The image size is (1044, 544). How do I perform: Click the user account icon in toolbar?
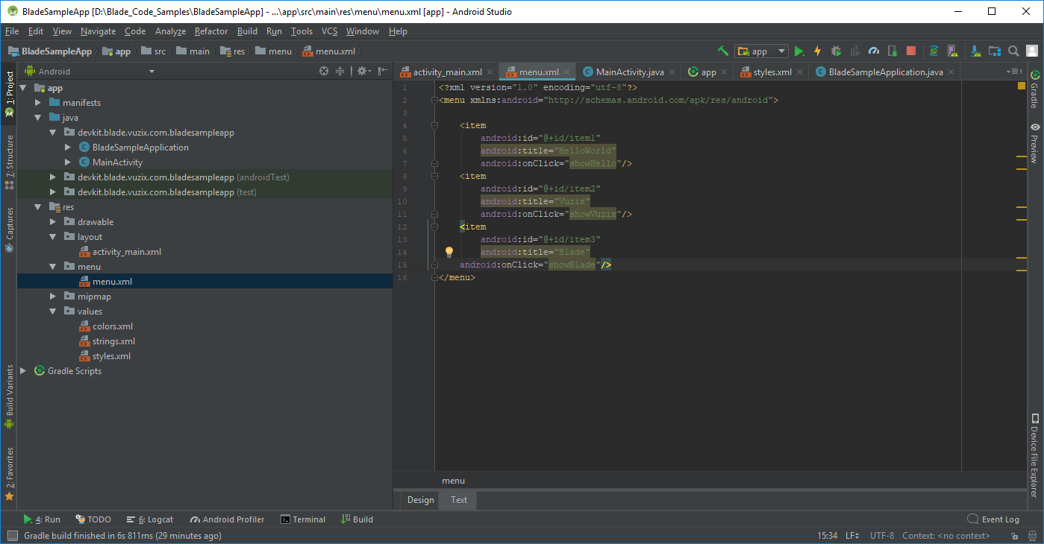(1032, 51)
